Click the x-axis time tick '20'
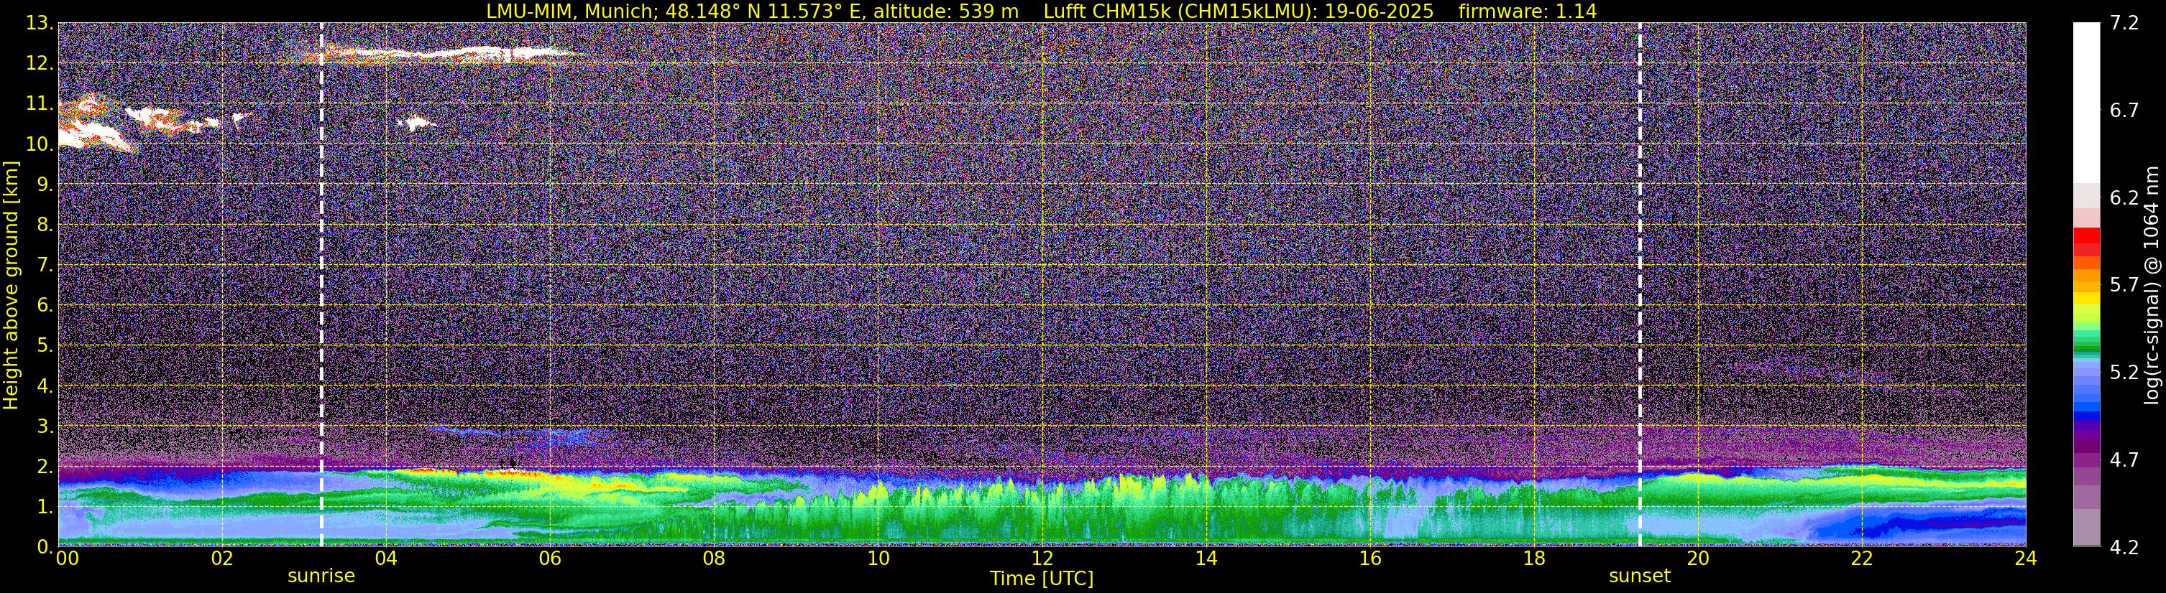Viewport: 2166px width, 593px height. click(x=1698, y=559)
